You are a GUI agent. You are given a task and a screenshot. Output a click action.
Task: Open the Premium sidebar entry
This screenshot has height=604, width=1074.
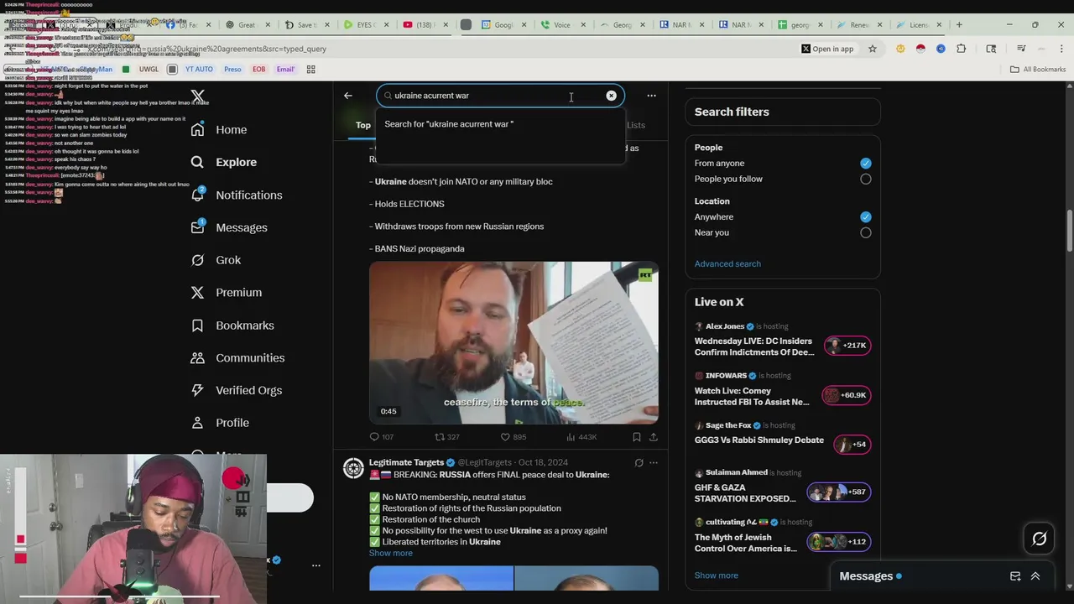click(x=226, y=293)
